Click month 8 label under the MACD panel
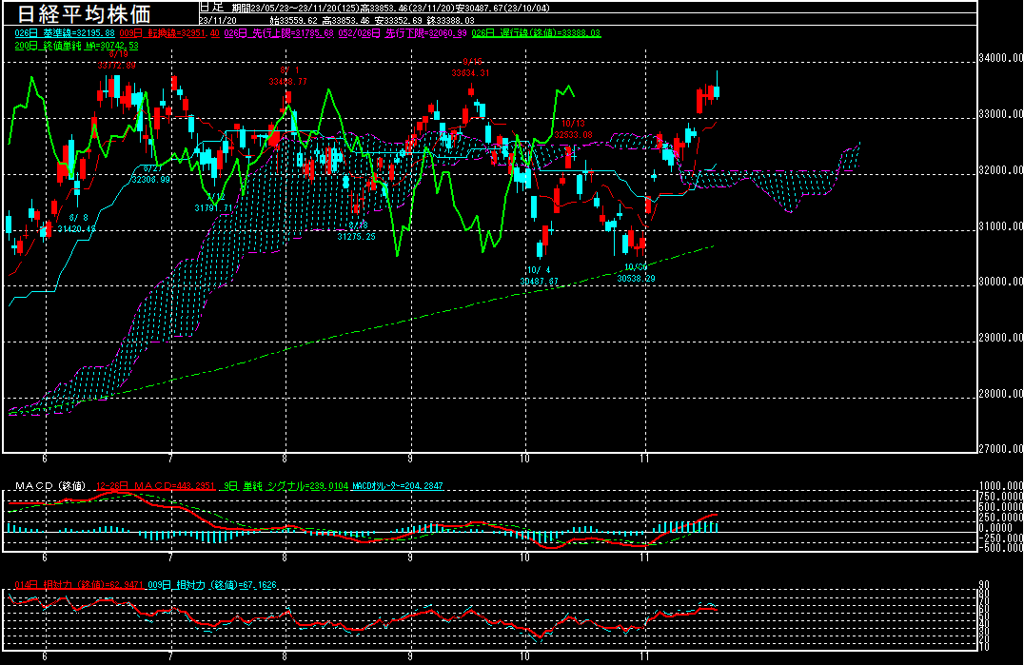The width and height of the screenshot is (1024, 665). (285, 557)
